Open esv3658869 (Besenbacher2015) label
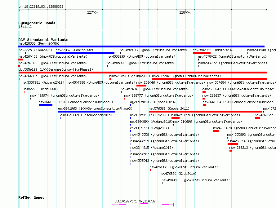276x208 pixels. pyautogui.click(x=86, y=115)
